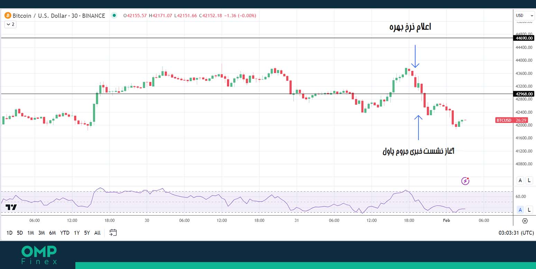Select the 1M time range
Viewport: 536px width, 269px height.
[30, 233]
